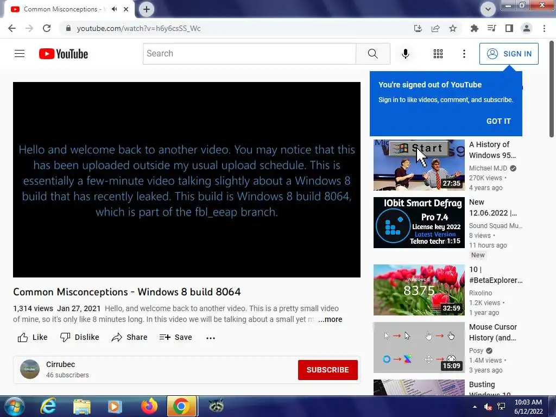This screenshot has width=556, height=417.
Task: Click into the YouTube search field
Action: (249, 54)
